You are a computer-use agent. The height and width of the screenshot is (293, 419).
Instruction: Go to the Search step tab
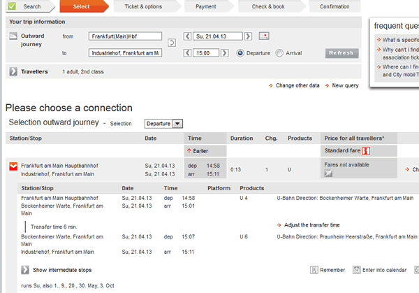[x=28, y=7]
